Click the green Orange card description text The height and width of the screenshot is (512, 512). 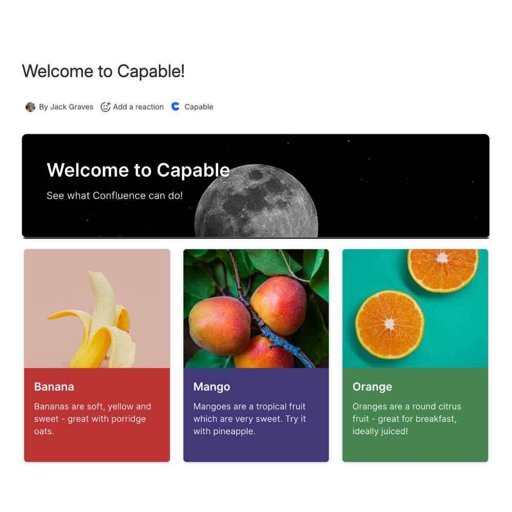(407, 419)
